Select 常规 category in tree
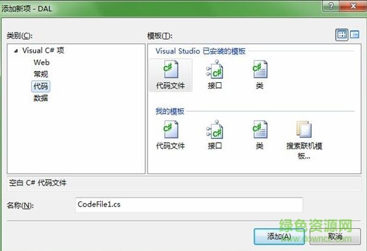This screenshot has height=251, width=367. tap(41, 74)
